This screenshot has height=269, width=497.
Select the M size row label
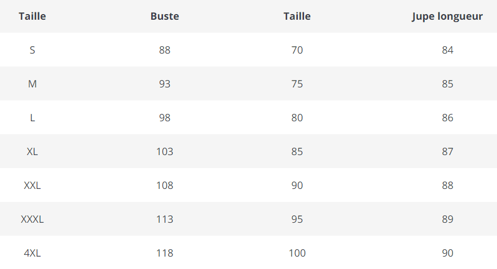32,84
